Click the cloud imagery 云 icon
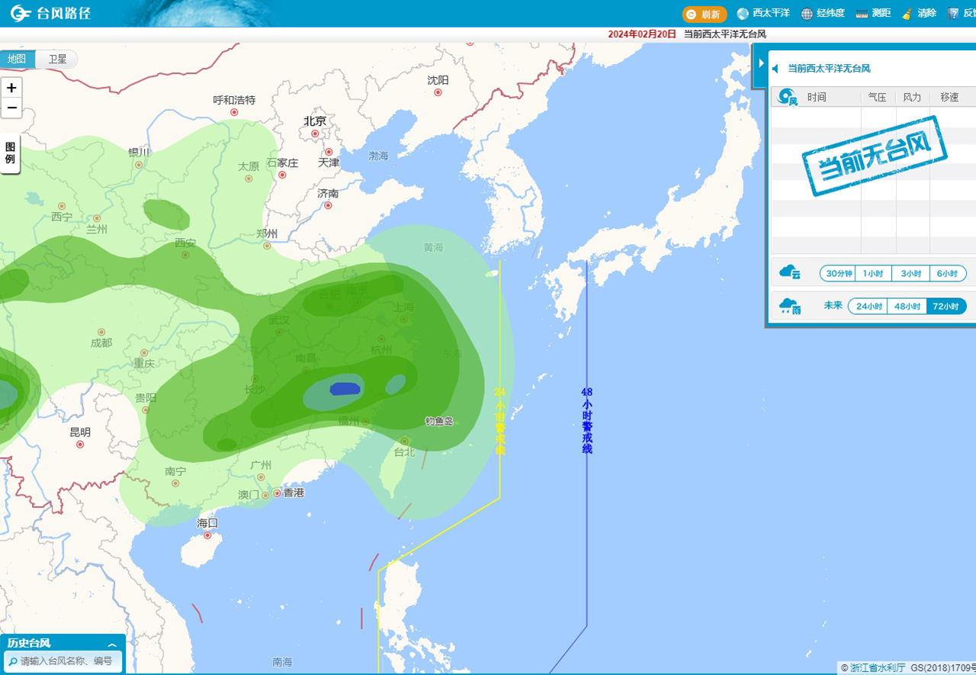Viewport: 976px width, 675px height. (790, 272)
